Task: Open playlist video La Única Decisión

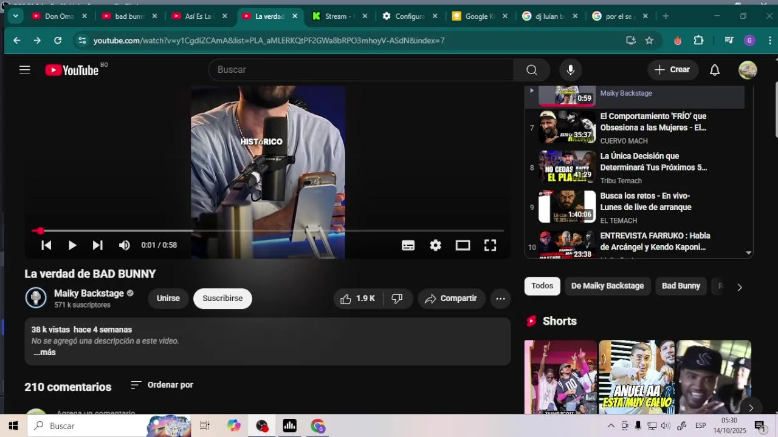Action: click(635, 168)
